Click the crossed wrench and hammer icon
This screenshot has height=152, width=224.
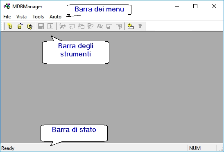pyautogui.click(x=62, y=26)
